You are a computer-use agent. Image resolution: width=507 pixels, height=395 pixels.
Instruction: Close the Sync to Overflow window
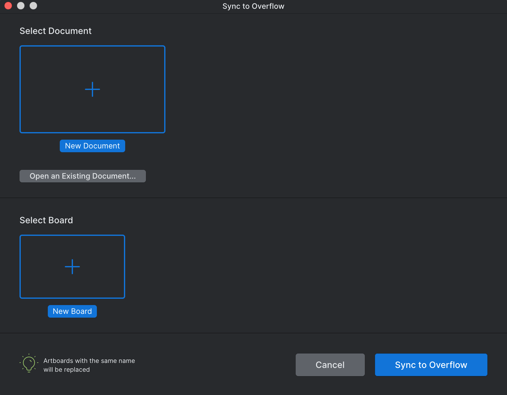pos(8,6)
